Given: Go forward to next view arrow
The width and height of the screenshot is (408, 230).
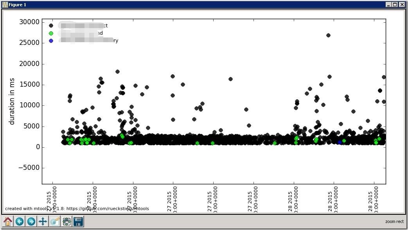Looking at the screenshot, I should [x=31, y=222].
